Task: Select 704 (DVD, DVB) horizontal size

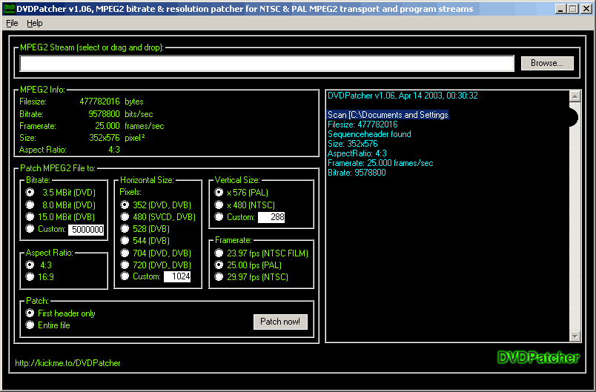Action: pos(125,253)
